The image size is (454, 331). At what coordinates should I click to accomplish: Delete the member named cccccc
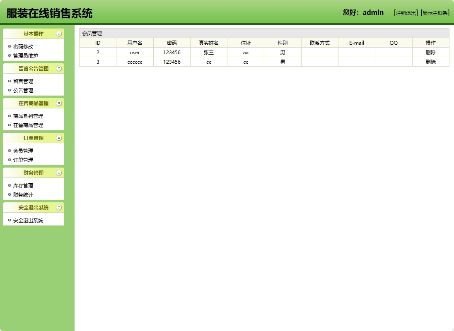click(430, 62)
